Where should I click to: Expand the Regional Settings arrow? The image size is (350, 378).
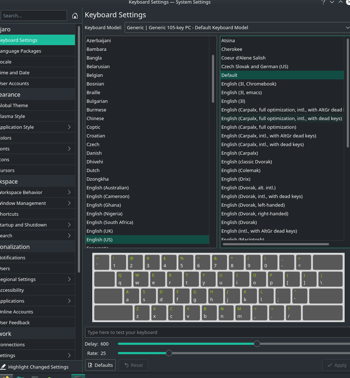[x=69, y=279]
